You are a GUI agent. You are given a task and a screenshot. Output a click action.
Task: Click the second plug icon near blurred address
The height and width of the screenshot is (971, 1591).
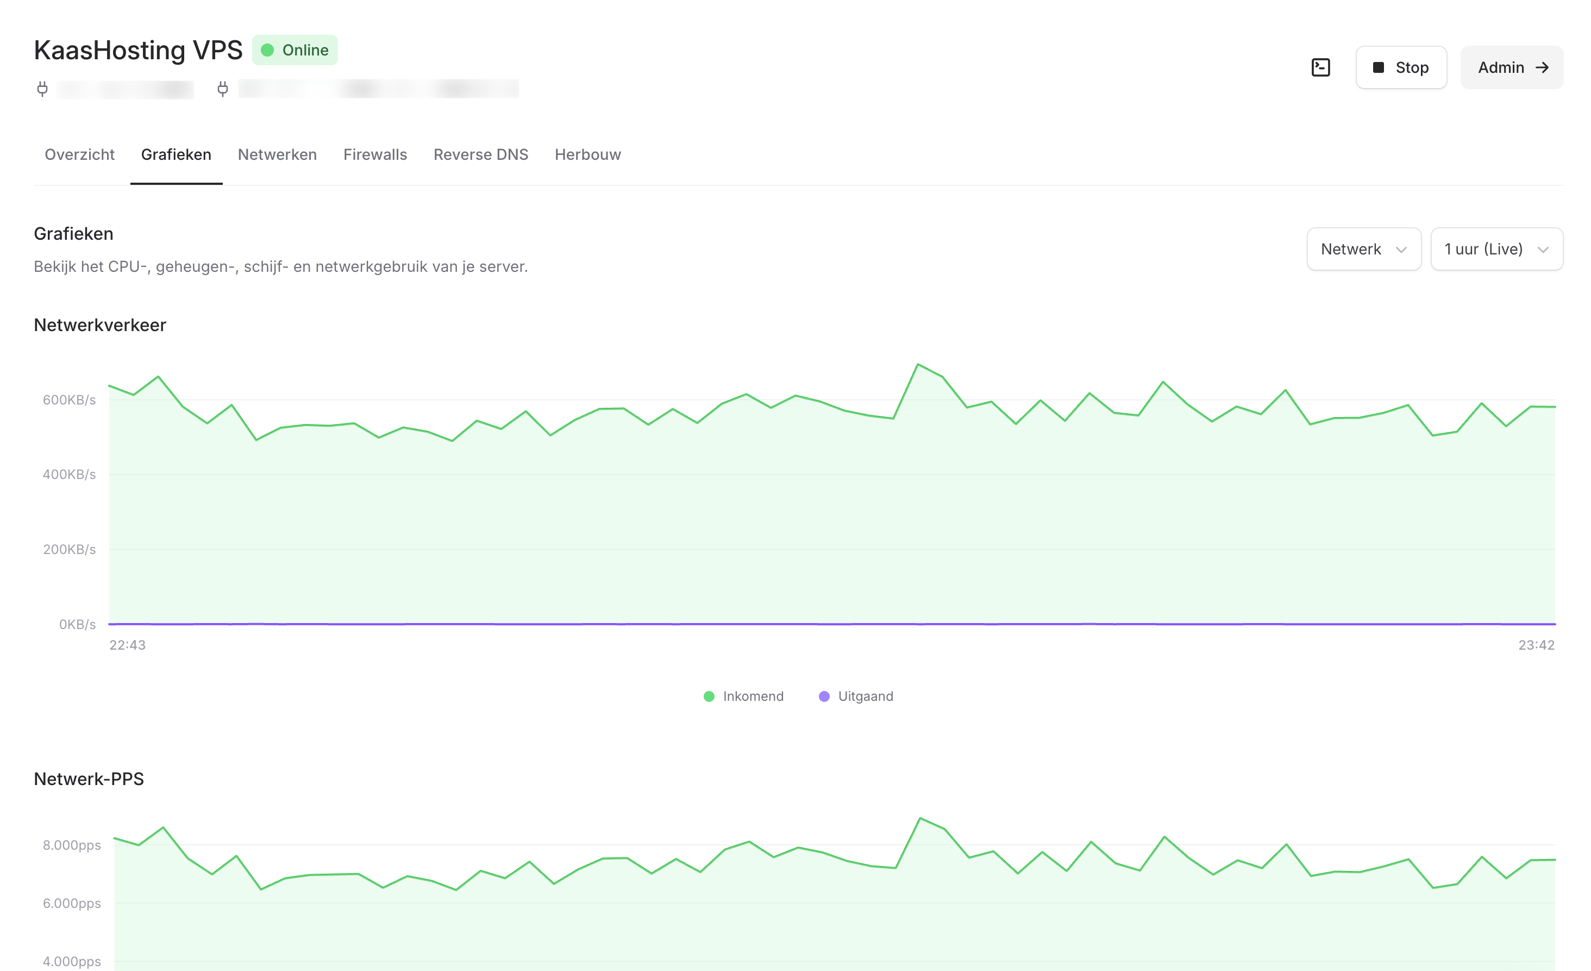[x=223, y=89]
